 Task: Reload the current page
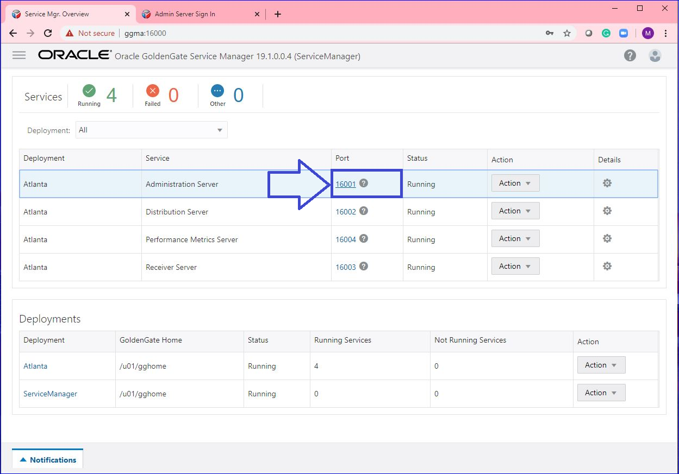tap(48, 33)
